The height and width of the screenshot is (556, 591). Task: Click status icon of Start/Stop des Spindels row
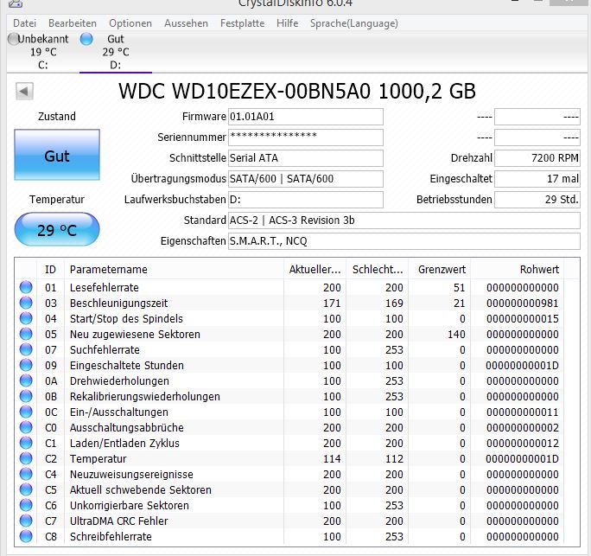(x=26, y=318)
